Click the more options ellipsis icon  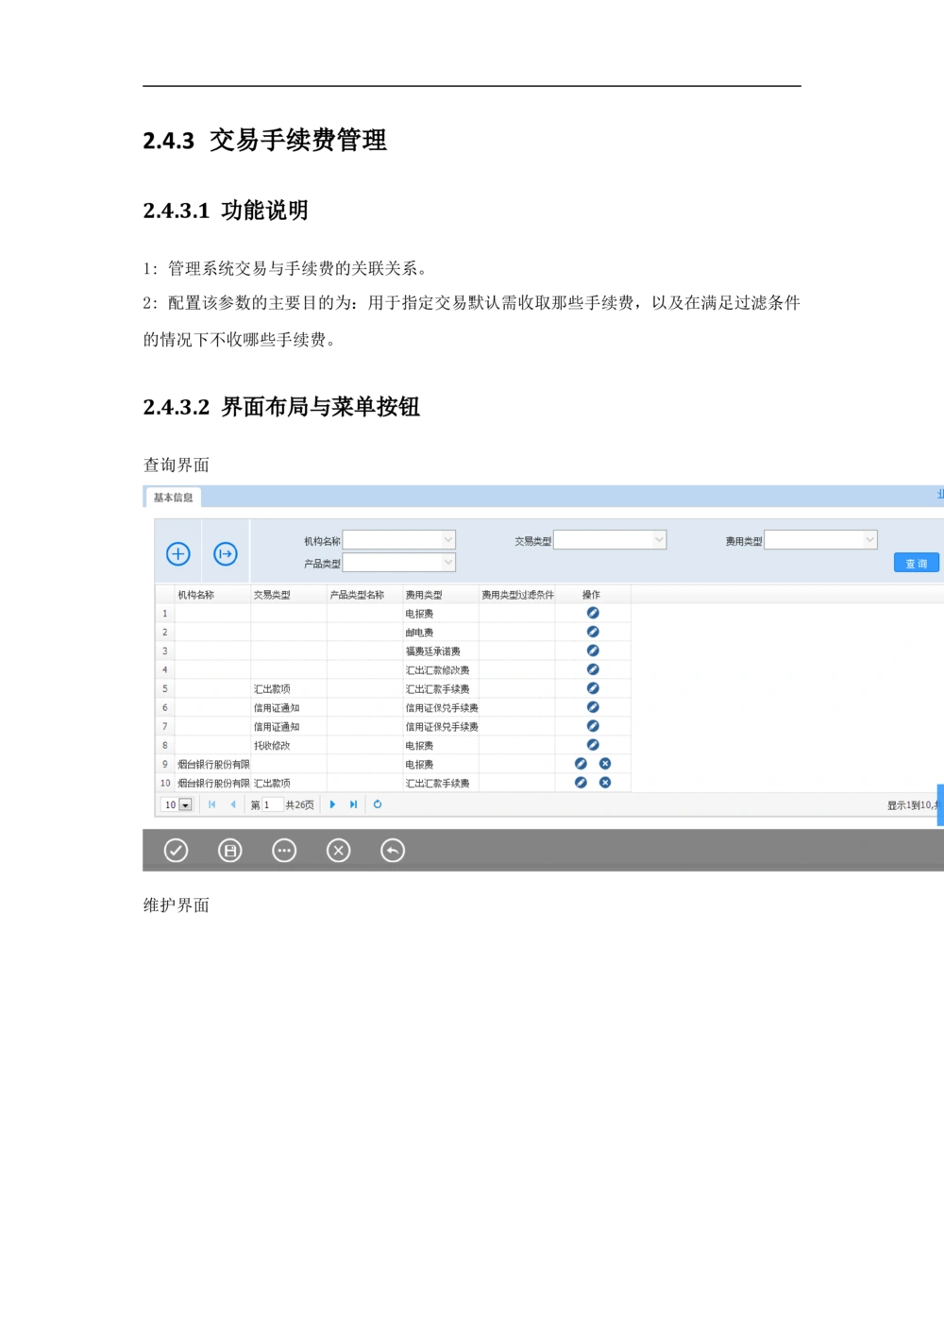pyautogui.click(x=284, y=851)
